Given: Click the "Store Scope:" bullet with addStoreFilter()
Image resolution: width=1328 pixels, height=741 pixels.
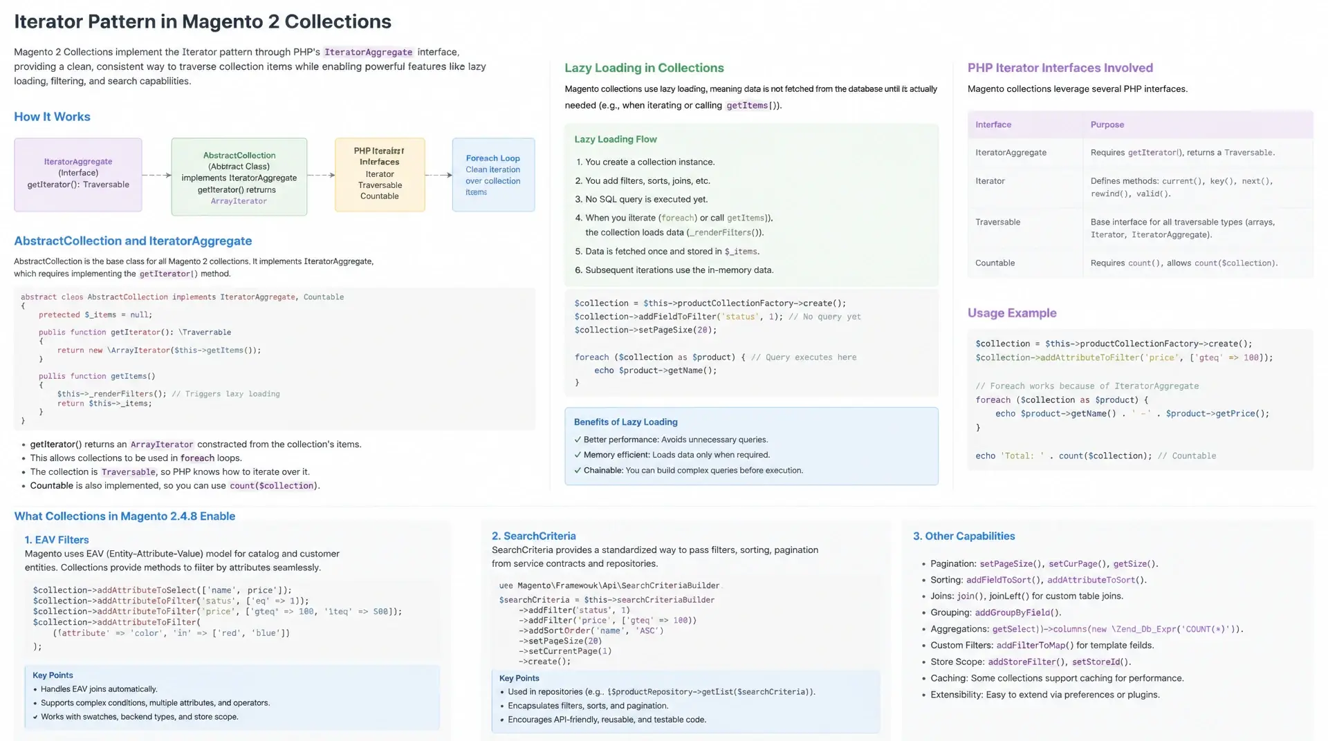Looking at the screenshot, I should 1031,662.
